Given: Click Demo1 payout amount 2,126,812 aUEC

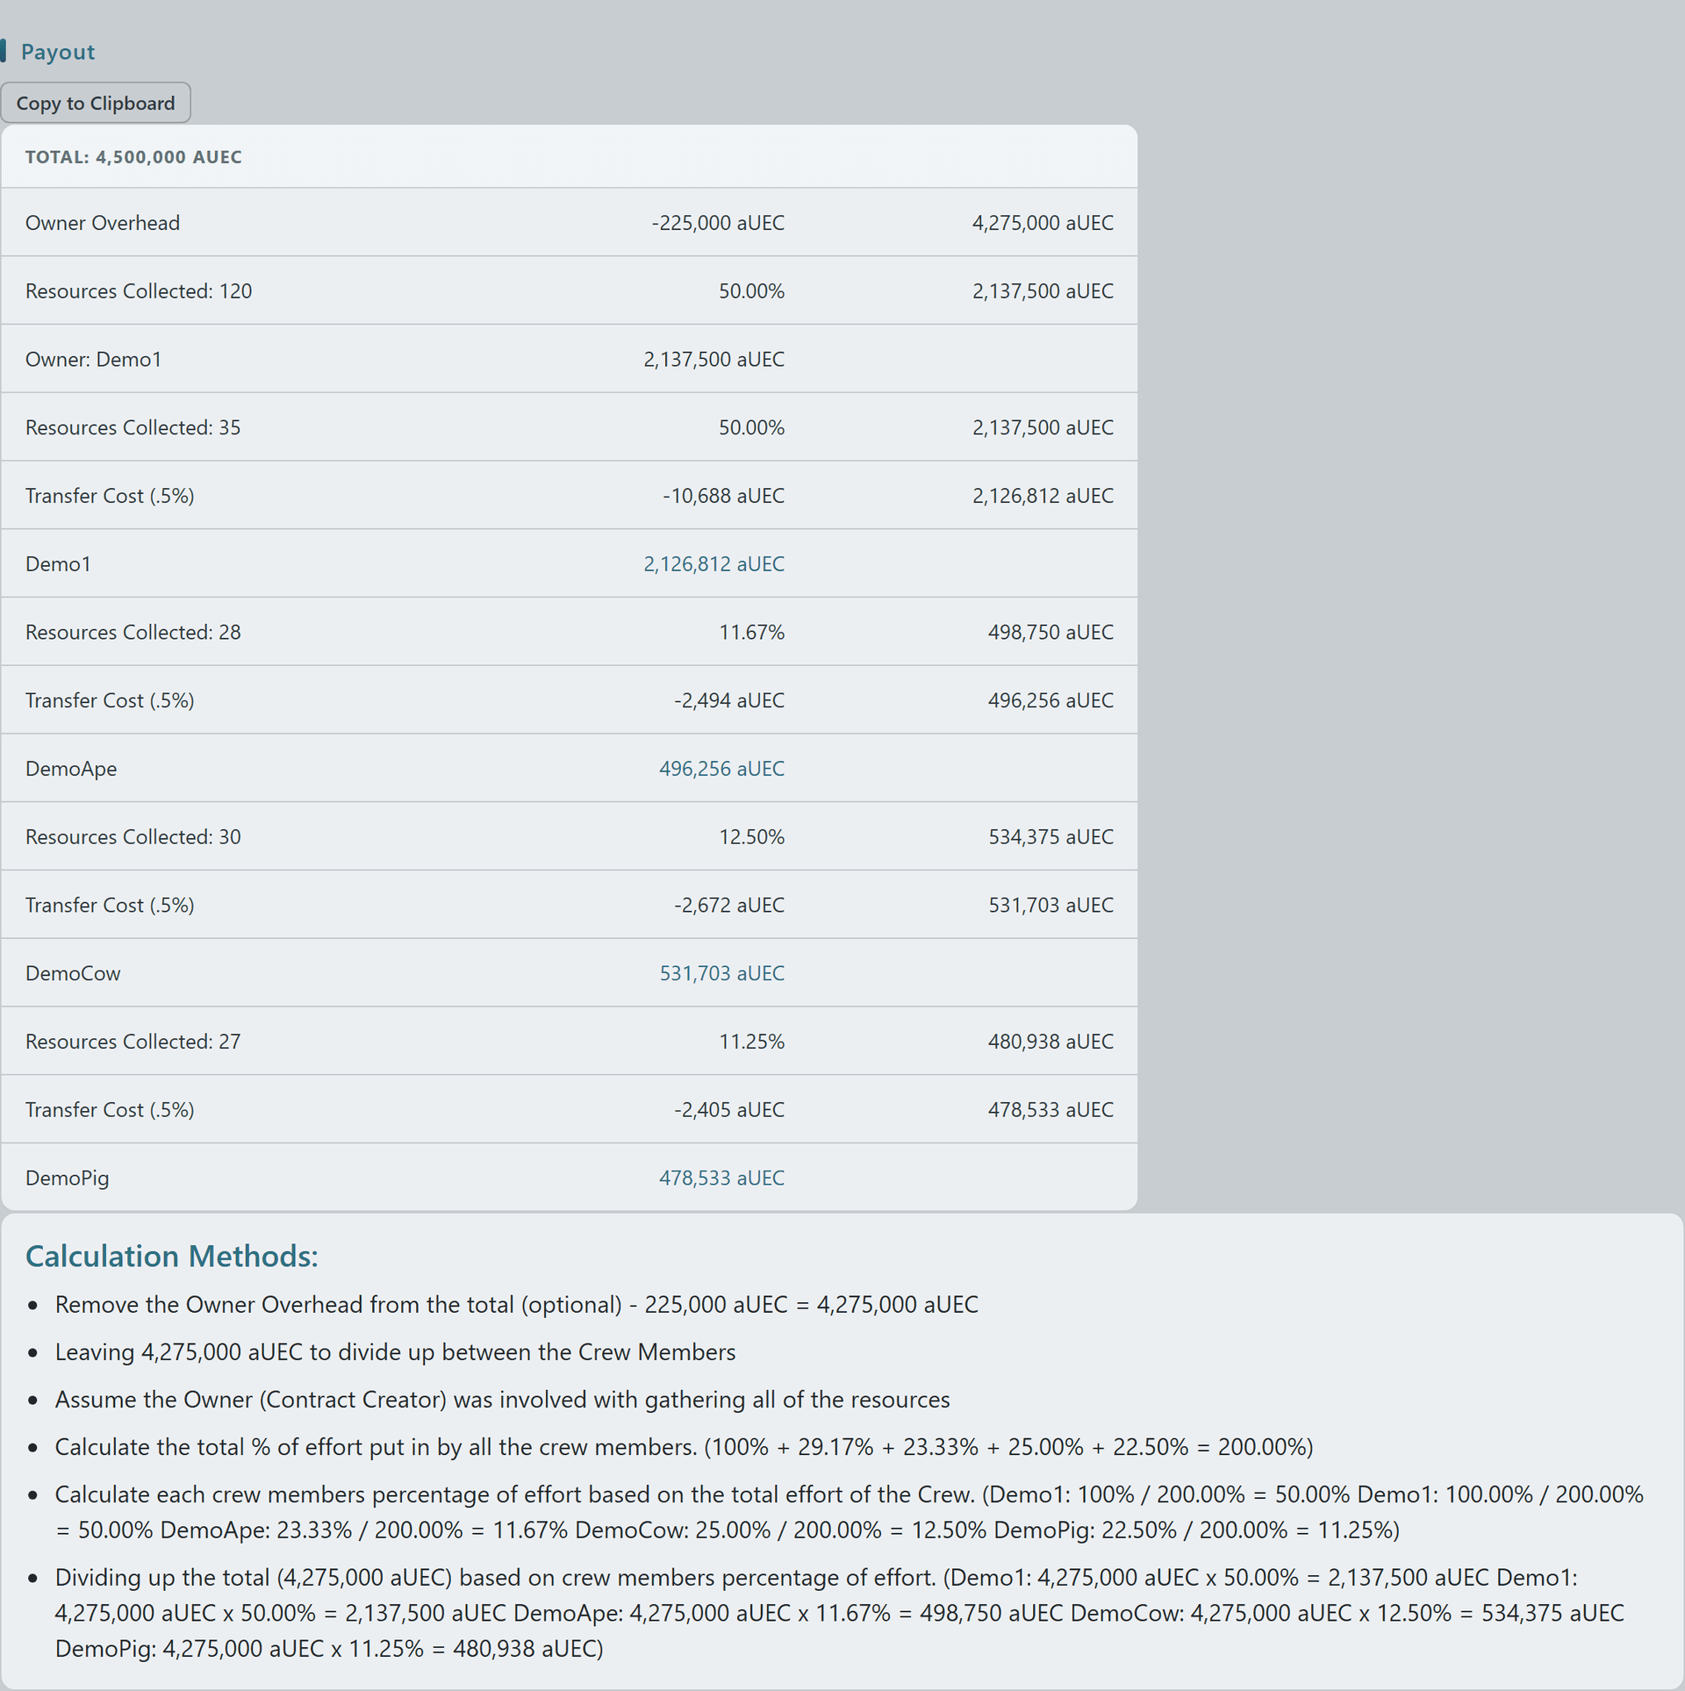Looking at the screenshot, I should pos(713,564).
